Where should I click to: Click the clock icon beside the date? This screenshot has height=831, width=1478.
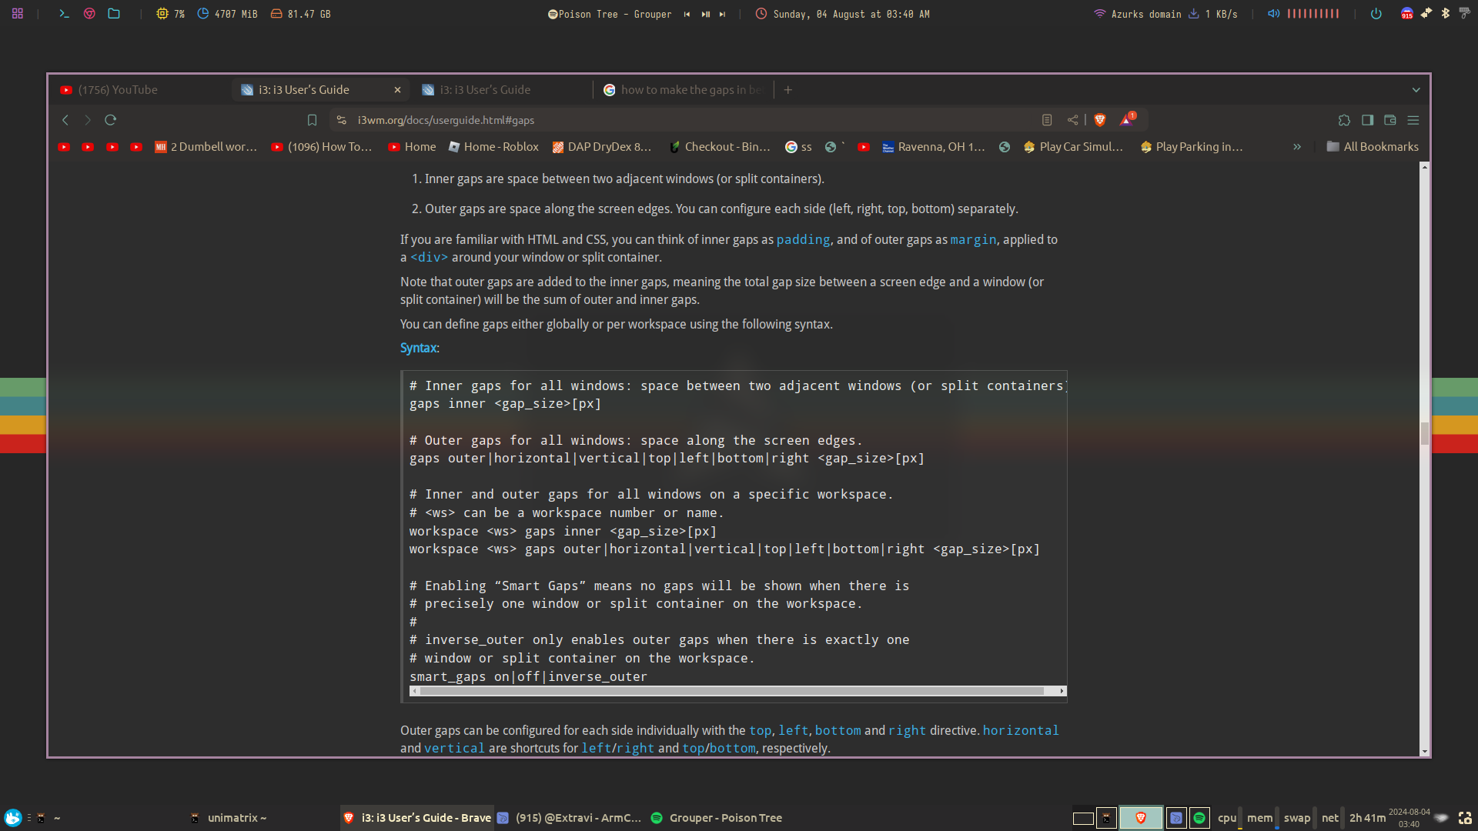(761, 14)
